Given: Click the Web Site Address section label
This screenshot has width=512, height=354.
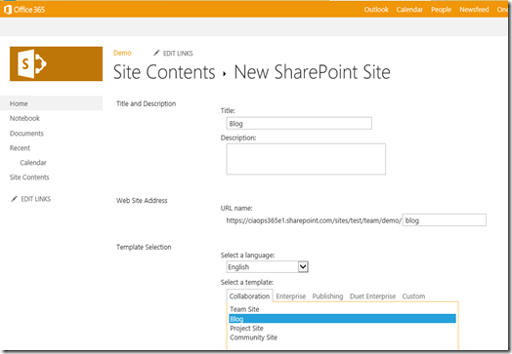Looking at the screenshot, I should [142, 201].
